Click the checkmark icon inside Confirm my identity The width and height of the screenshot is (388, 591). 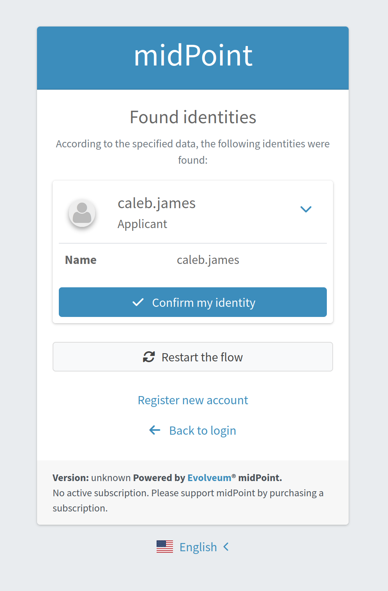click(138, 302)
